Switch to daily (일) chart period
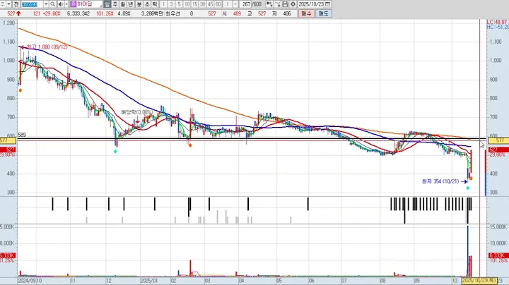509x285 pixels. (107, 4)
